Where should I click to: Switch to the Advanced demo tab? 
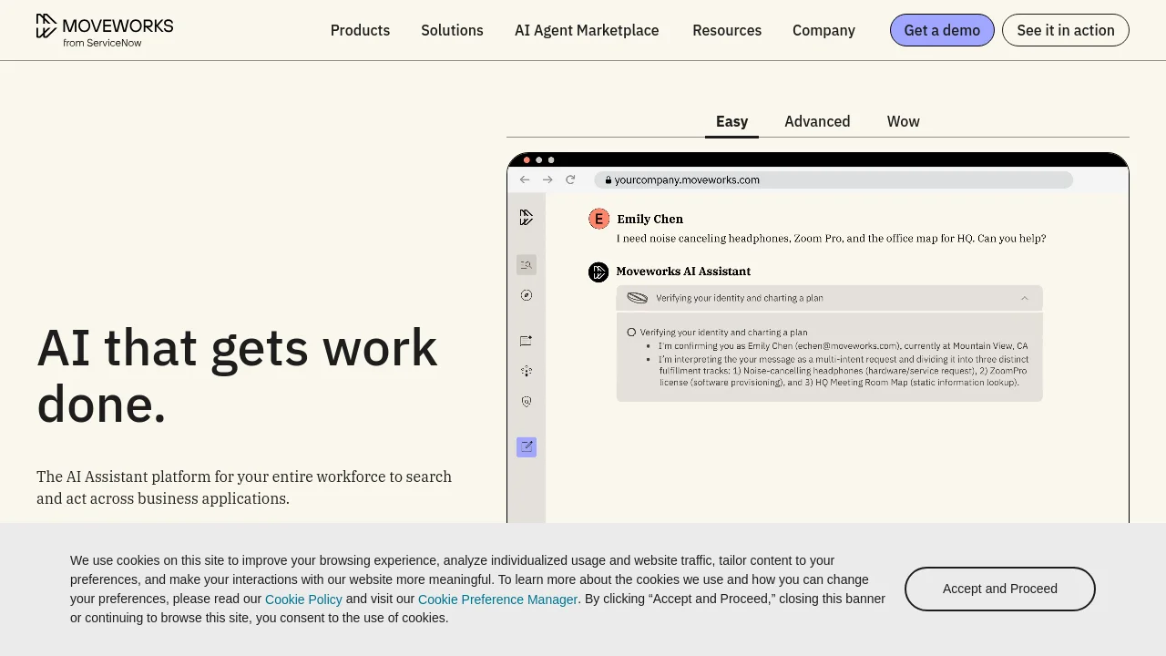click(817, 121)
